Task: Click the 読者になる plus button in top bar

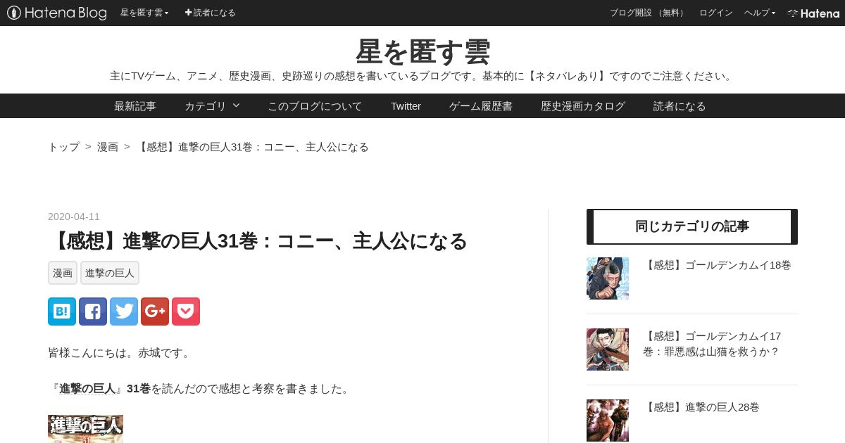Action: coord(211,13)
